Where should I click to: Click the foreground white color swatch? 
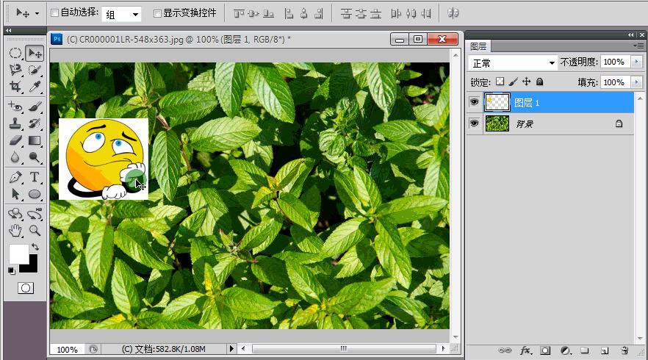tap(18, 254)
